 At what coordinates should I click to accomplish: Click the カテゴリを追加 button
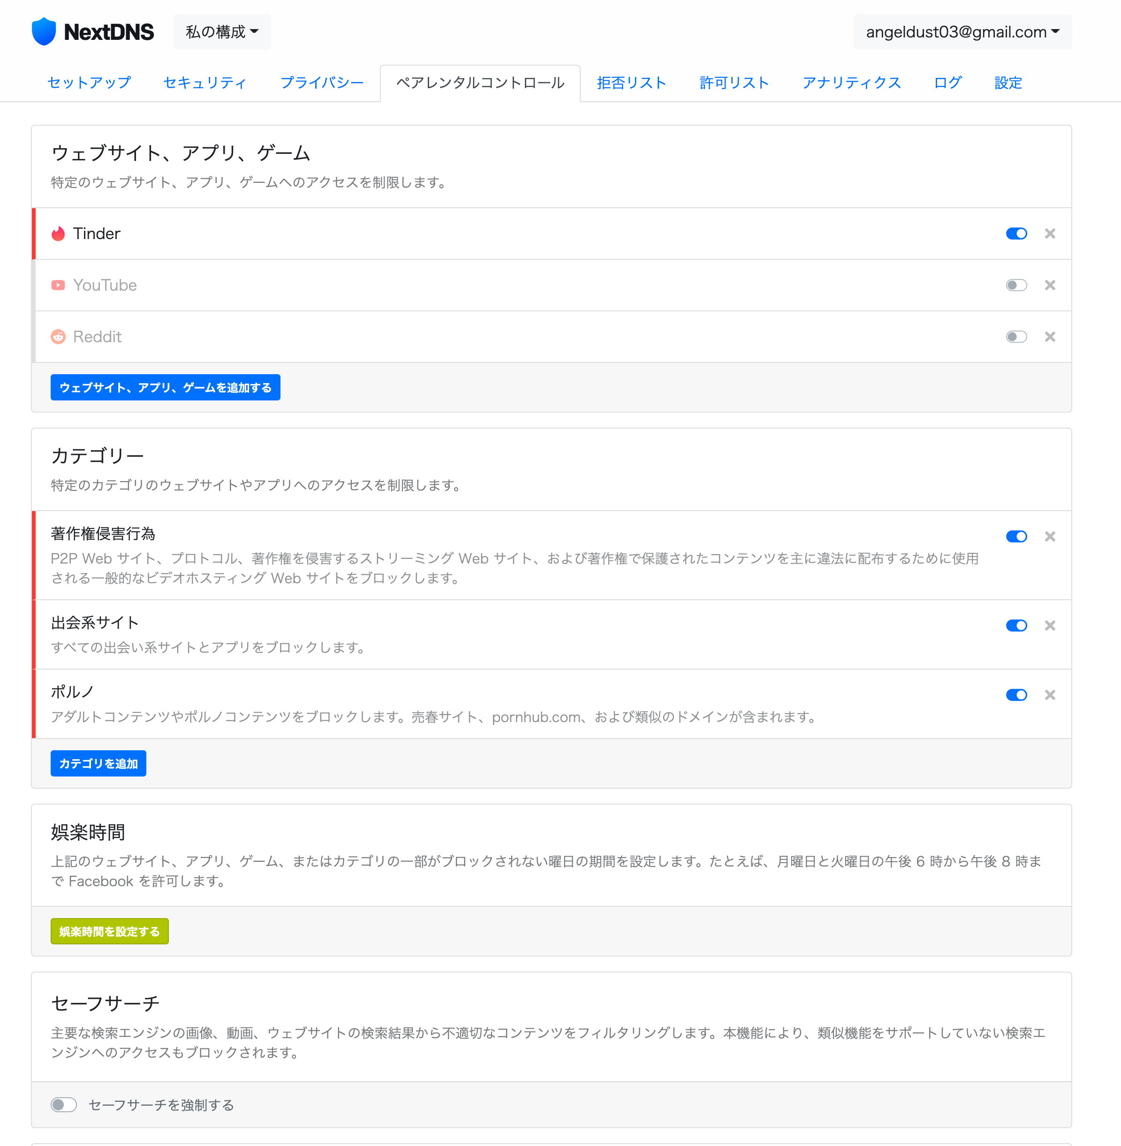(x=98, y=763)
